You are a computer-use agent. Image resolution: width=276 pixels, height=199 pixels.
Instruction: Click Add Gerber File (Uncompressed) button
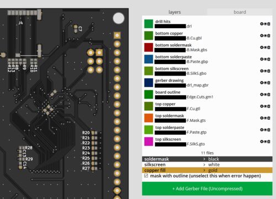[207, 189]
